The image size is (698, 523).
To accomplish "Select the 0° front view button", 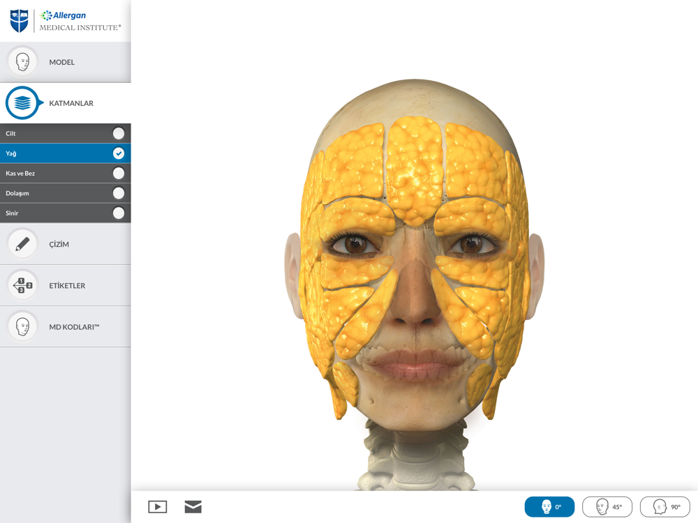I will click(x=549, y=506).
